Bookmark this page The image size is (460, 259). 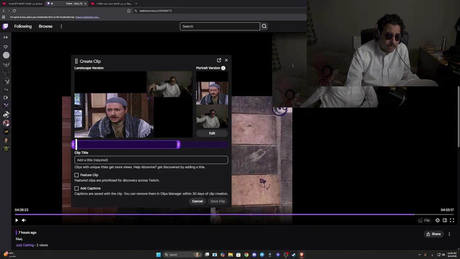click(129, 11)
